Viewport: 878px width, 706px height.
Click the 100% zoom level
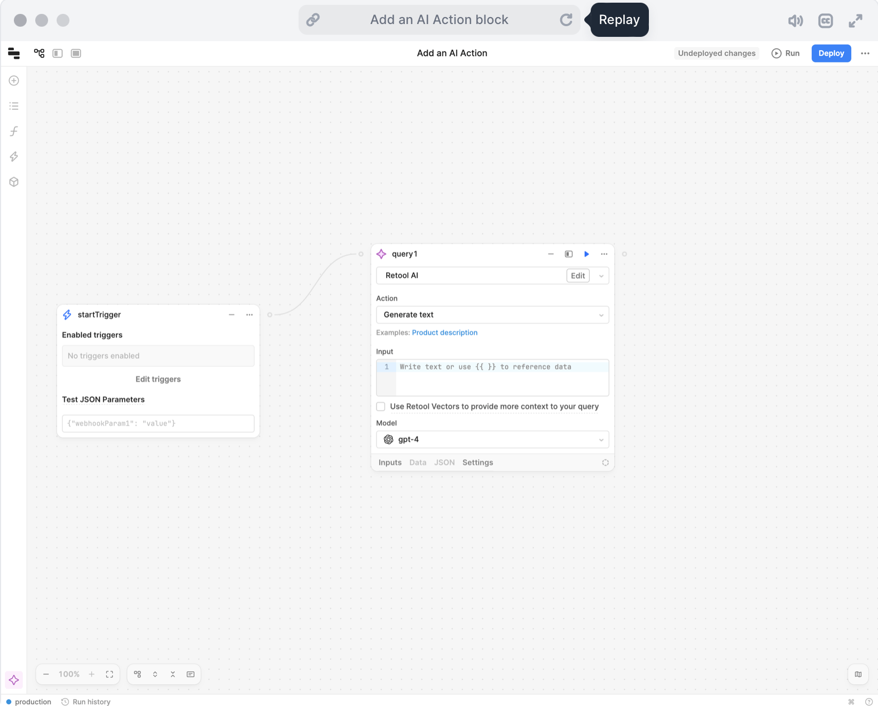point(69,674)
